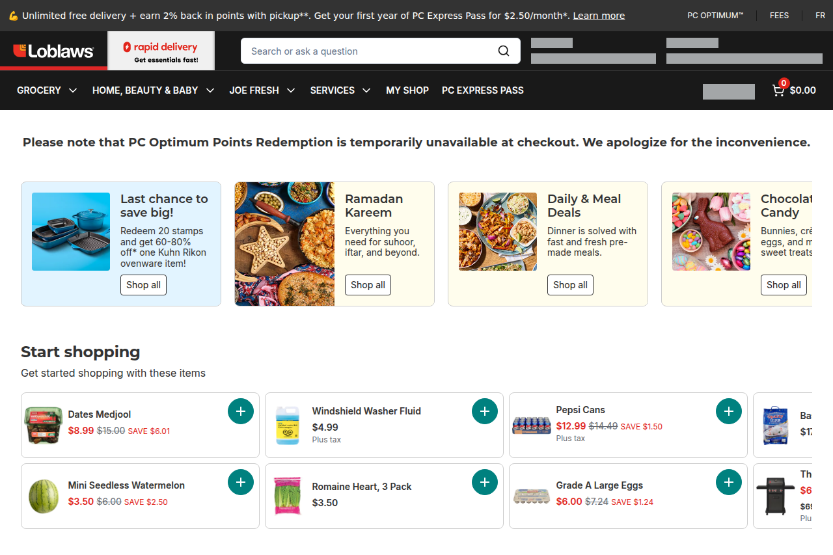The width and height of the screenshot is (833, 555).
Task: Click the search magnifier icon
Action: 503,50
